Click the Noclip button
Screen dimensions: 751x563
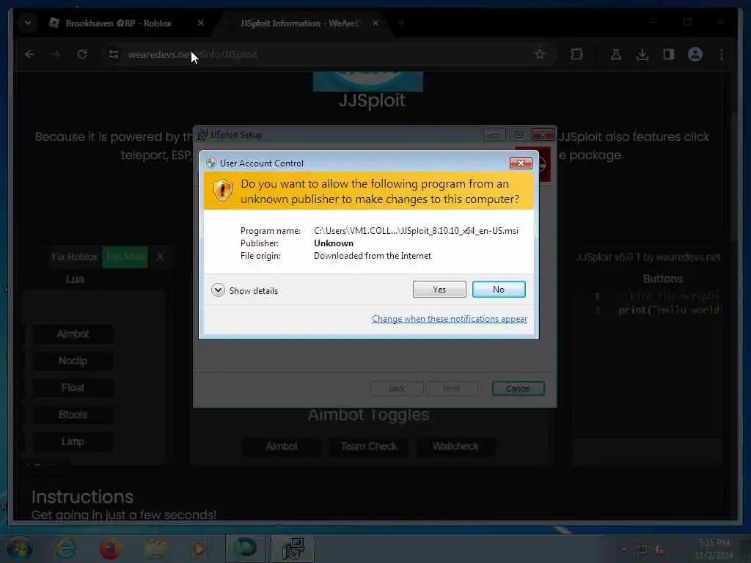coord(73,361)
